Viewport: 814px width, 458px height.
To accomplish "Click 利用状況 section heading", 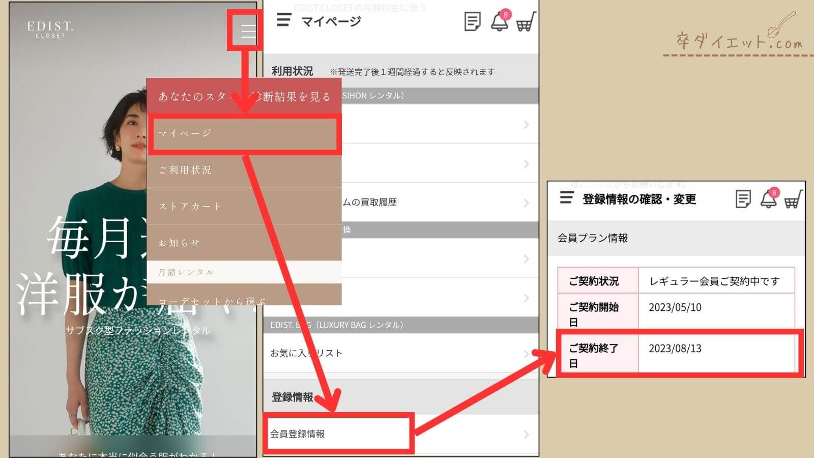I will [x=292, y=71].
